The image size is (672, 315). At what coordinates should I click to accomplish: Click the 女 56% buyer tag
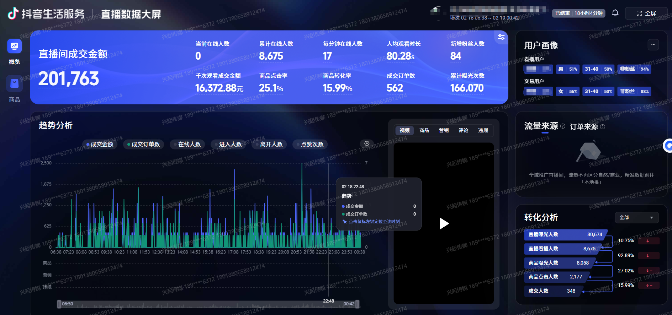coord(568,91)
